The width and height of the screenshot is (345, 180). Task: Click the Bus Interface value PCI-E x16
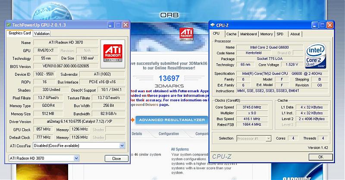click(x=102, y=82)
